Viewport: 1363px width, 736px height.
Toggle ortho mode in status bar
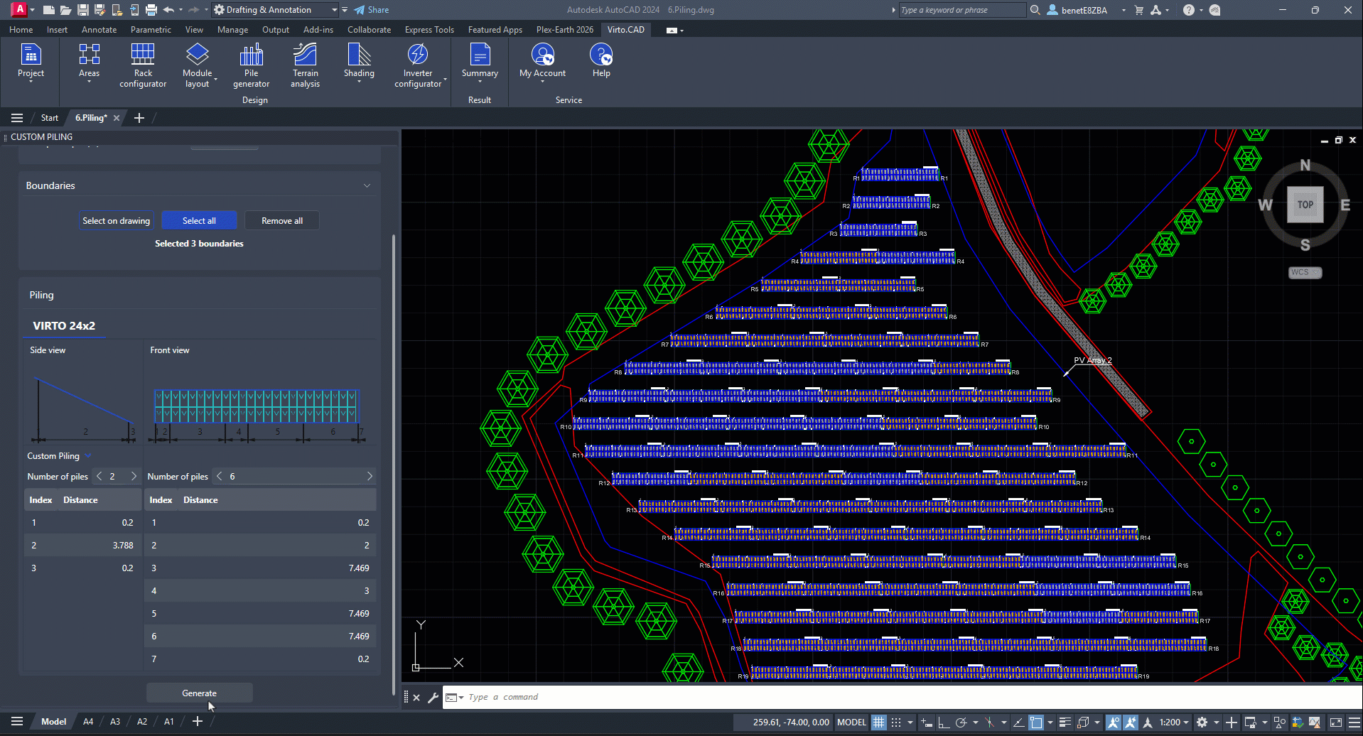click(944, 723)
